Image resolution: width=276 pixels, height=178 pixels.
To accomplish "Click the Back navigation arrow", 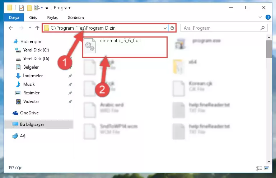I will (11, 28).
